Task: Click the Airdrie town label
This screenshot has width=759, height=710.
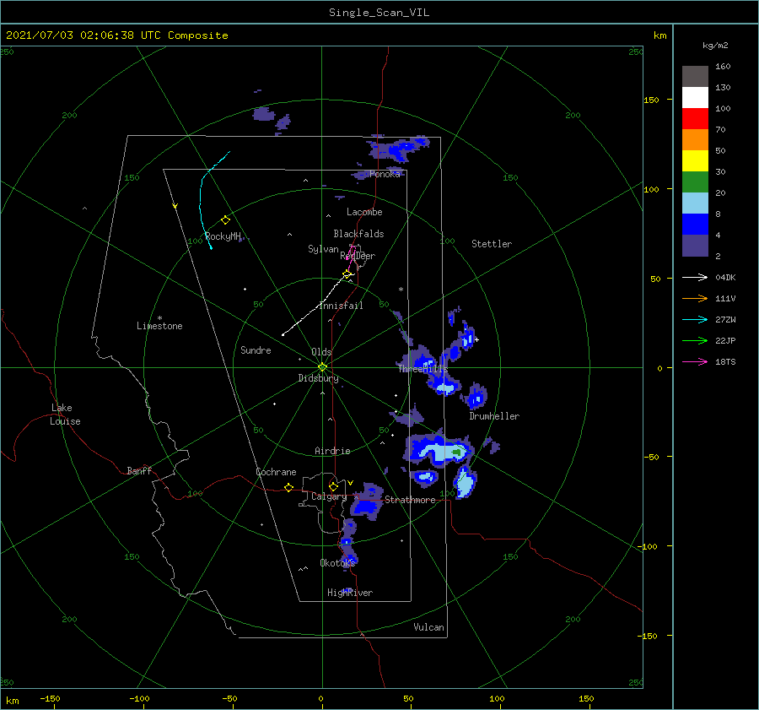Action: click(x=332, y=451)
